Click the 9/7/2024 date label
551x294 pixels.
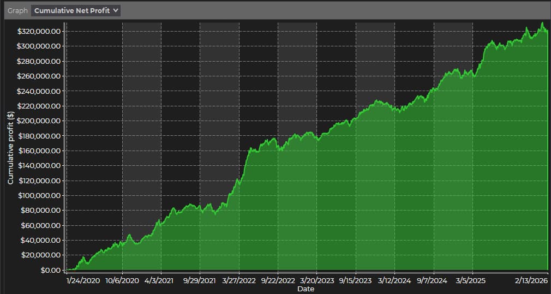(x=433, y=280)
